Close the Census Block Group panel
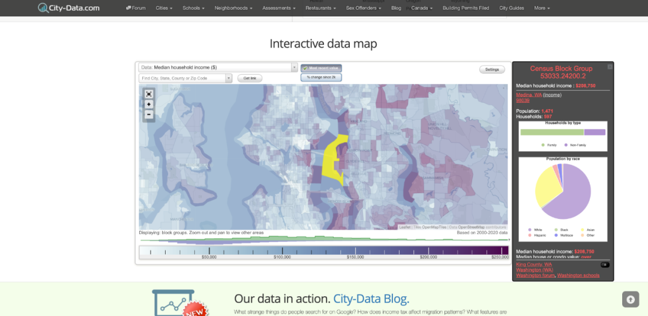 pos(610,67)
